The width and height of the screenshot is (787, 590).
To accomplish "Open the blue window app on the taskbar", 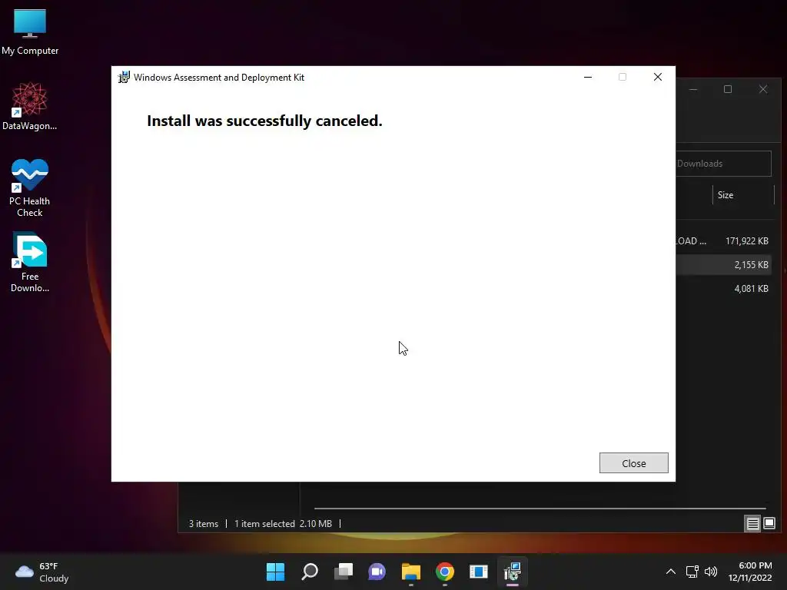I will [x=479, y=572].
